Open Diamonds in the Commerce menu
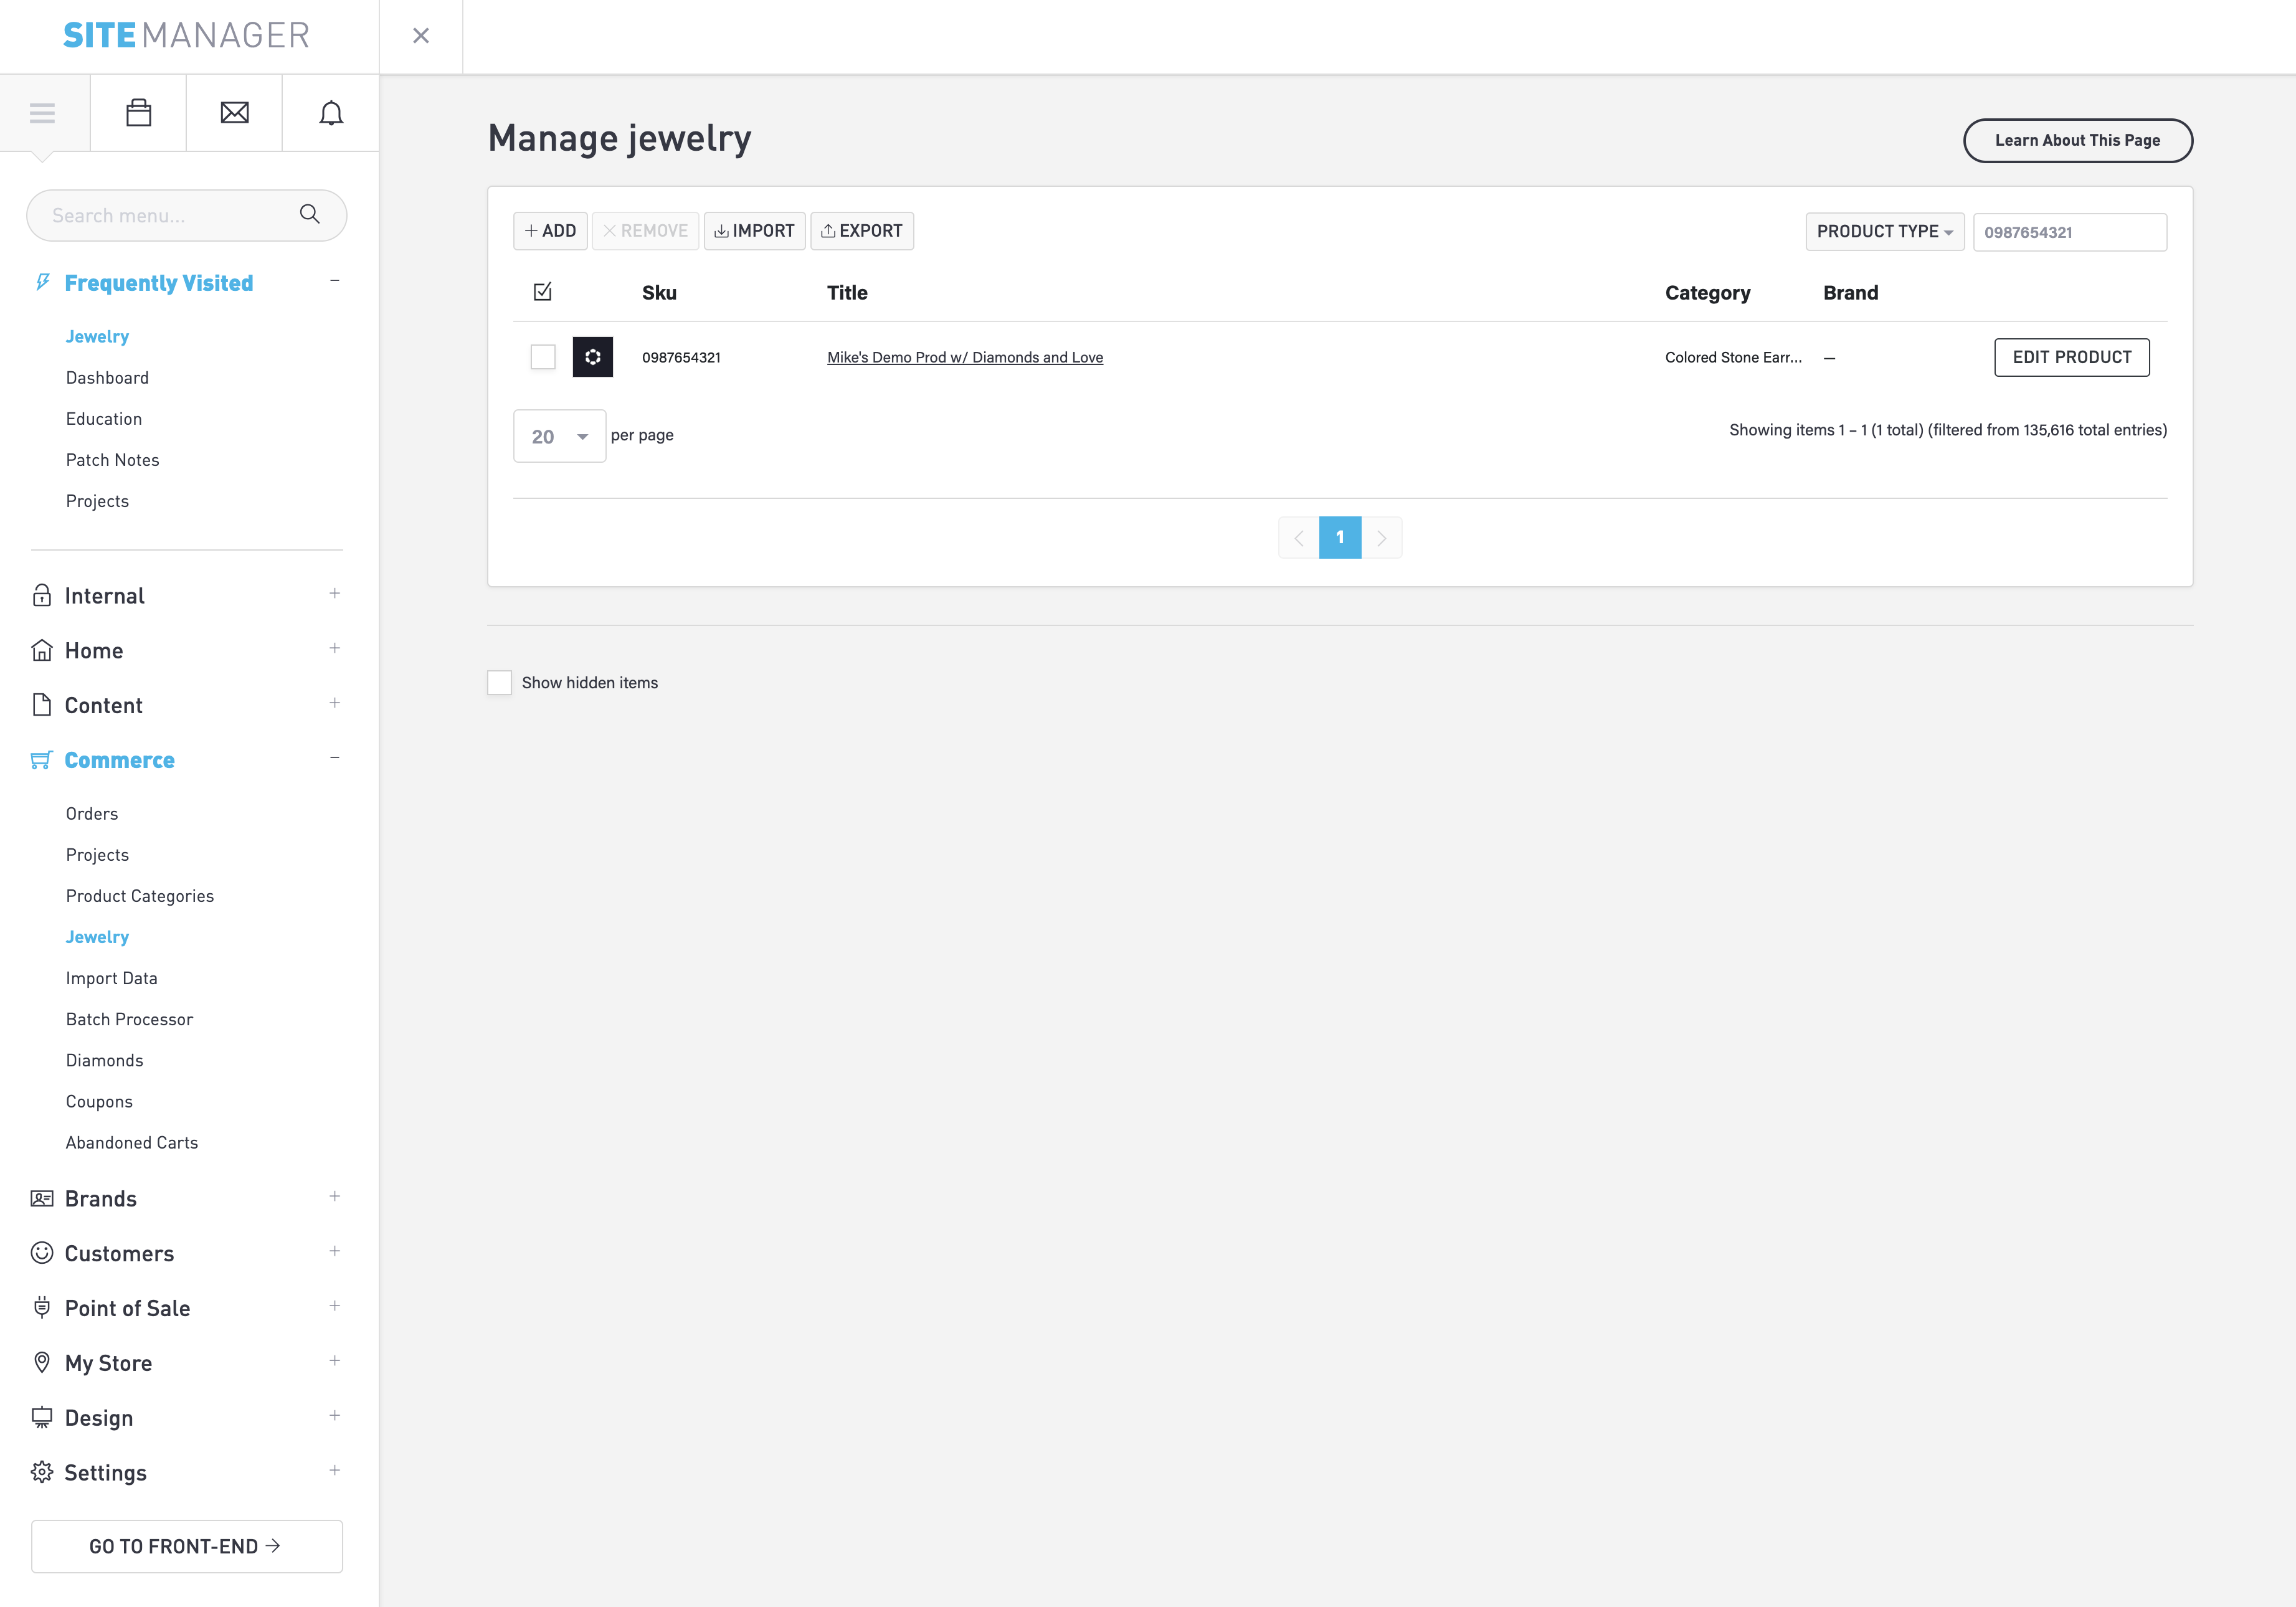2296x1607 pixels. [x=105, y=1060]
